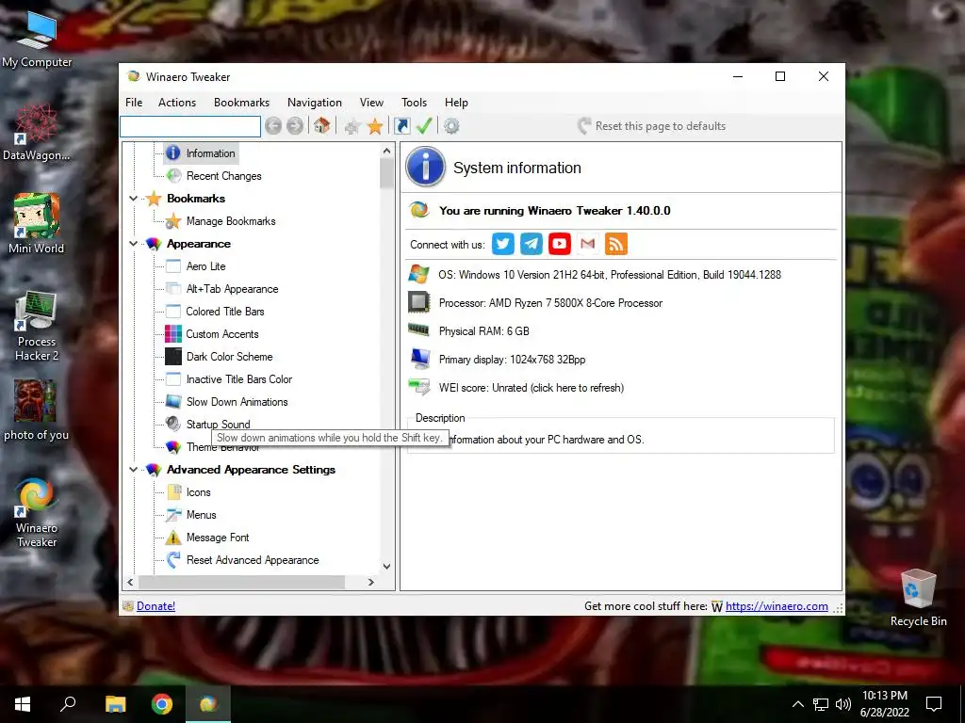The width and height of the screenshot is (965, 723).
Task: Open the Telegram link icon
Action: [x=532, y=244]
